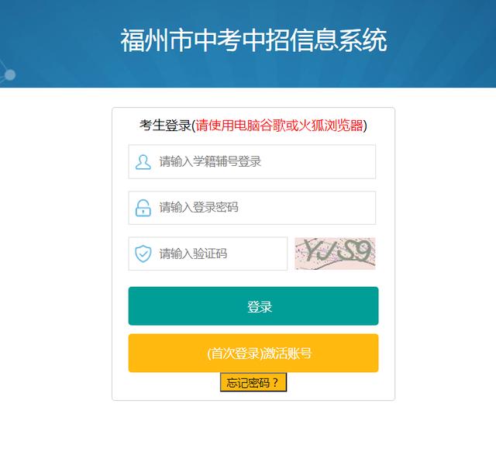Click the green 登录 button
This screenshot has width=496, height=459.
(253, 306)
